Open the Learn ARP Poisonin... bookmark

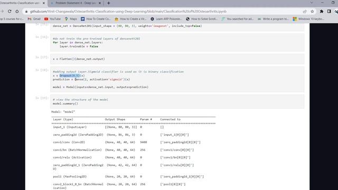(x=166, y=19)
